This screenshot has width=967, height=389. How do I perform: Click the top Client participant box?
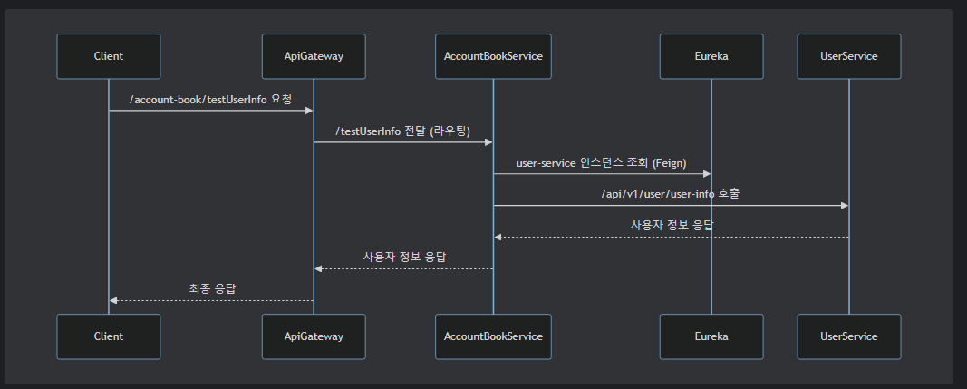coord(109,56)
